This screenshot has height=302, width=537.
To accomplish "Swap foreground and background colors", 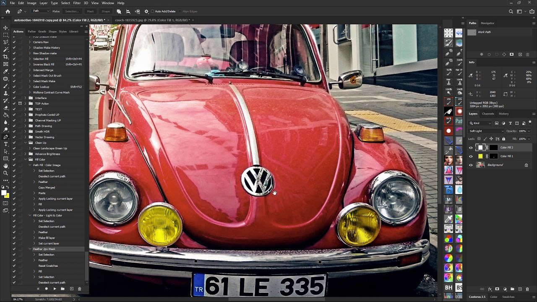I will (x=8, y=187).
